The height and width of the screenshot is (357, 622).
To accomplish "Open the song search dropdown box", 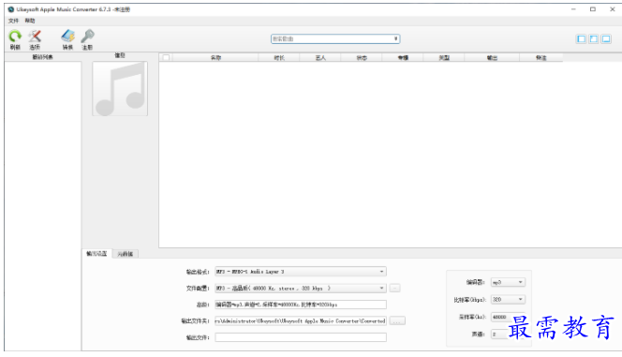I will pos(335,38).
